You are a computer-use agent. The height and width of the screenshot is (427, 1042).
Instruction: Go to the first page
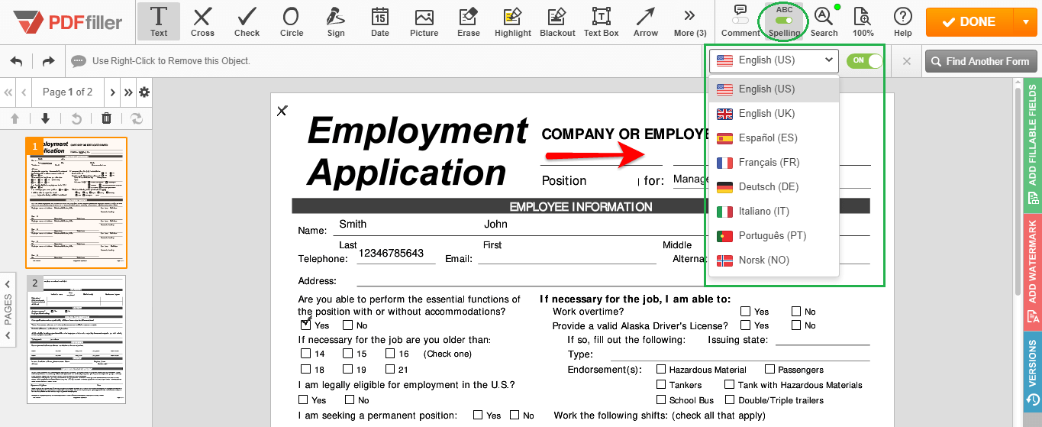(8, 92)
